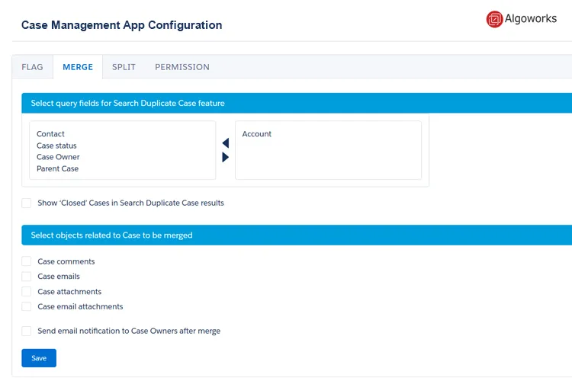Viewport: 572px width, 381px height.
Task: Open the SPLIT tab
Action: coord(124,67)
